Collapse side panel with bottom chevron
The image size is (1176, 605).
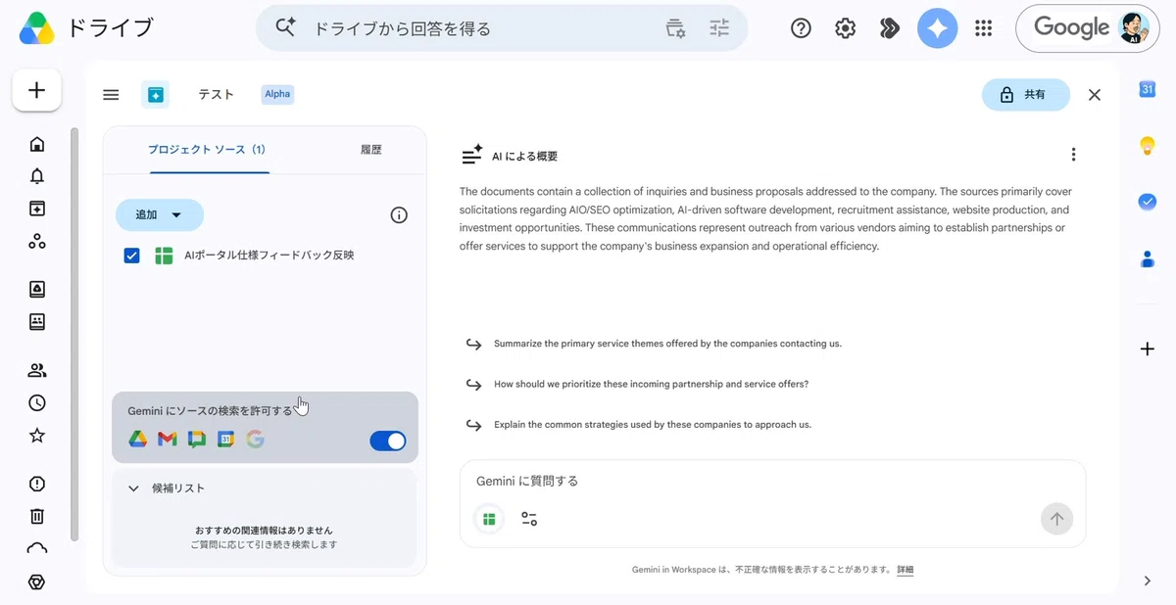(1148, 581)
